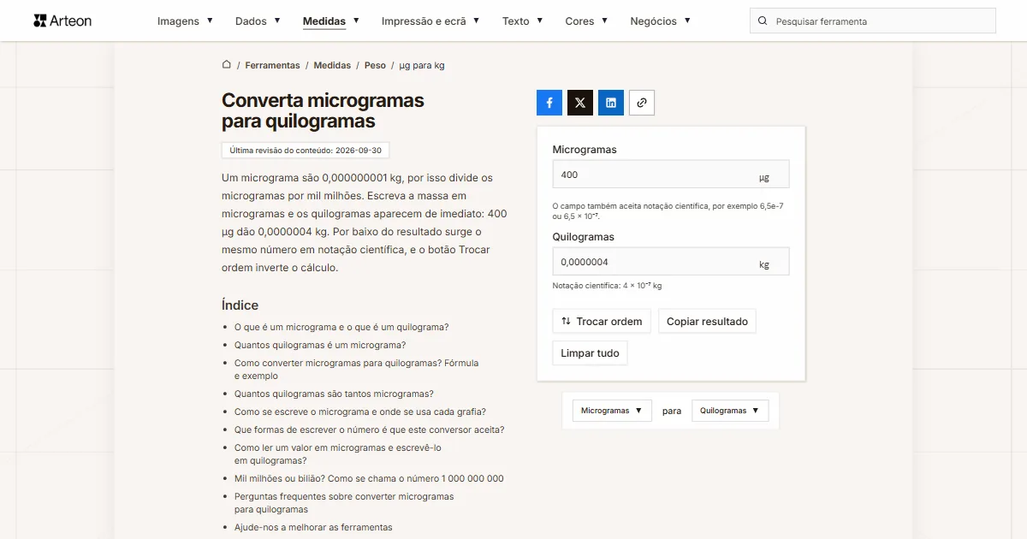Click 'Notação científica: 4 × 10⁻⁷ kg' text
1027x539 pixels.
(x=607, y=286)
